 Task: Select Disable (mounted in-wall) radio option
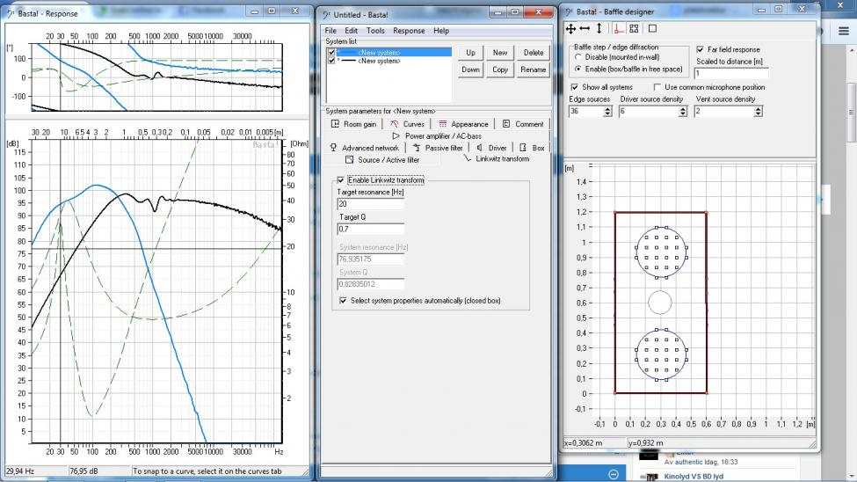point(578,57)
